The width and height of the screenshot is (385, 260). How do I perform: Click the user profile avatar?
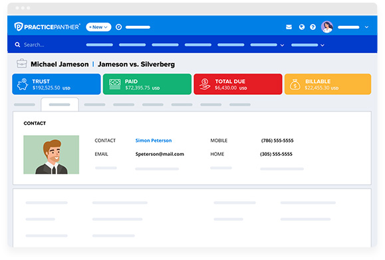[x=327, y=27]
